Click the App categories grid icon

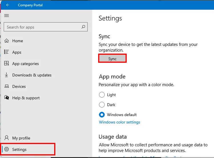pyautogui.click(x=6, y=63)
